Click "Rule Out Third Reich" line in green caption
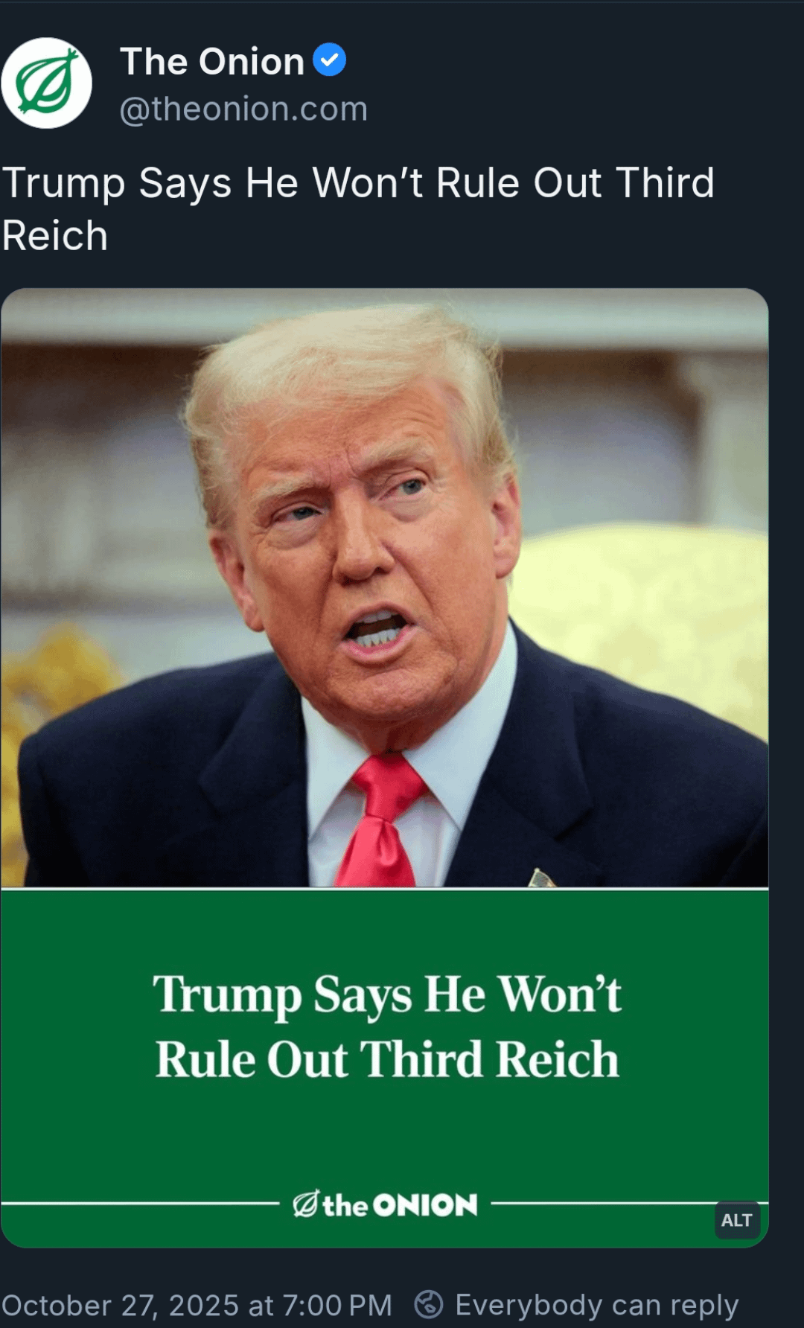The image size is (804, 1328). 387,1059
